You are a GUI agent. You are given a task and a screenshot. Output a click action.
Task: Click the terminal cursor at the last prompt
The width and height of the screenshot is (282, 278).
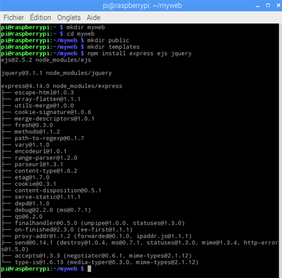click(89, 269)
